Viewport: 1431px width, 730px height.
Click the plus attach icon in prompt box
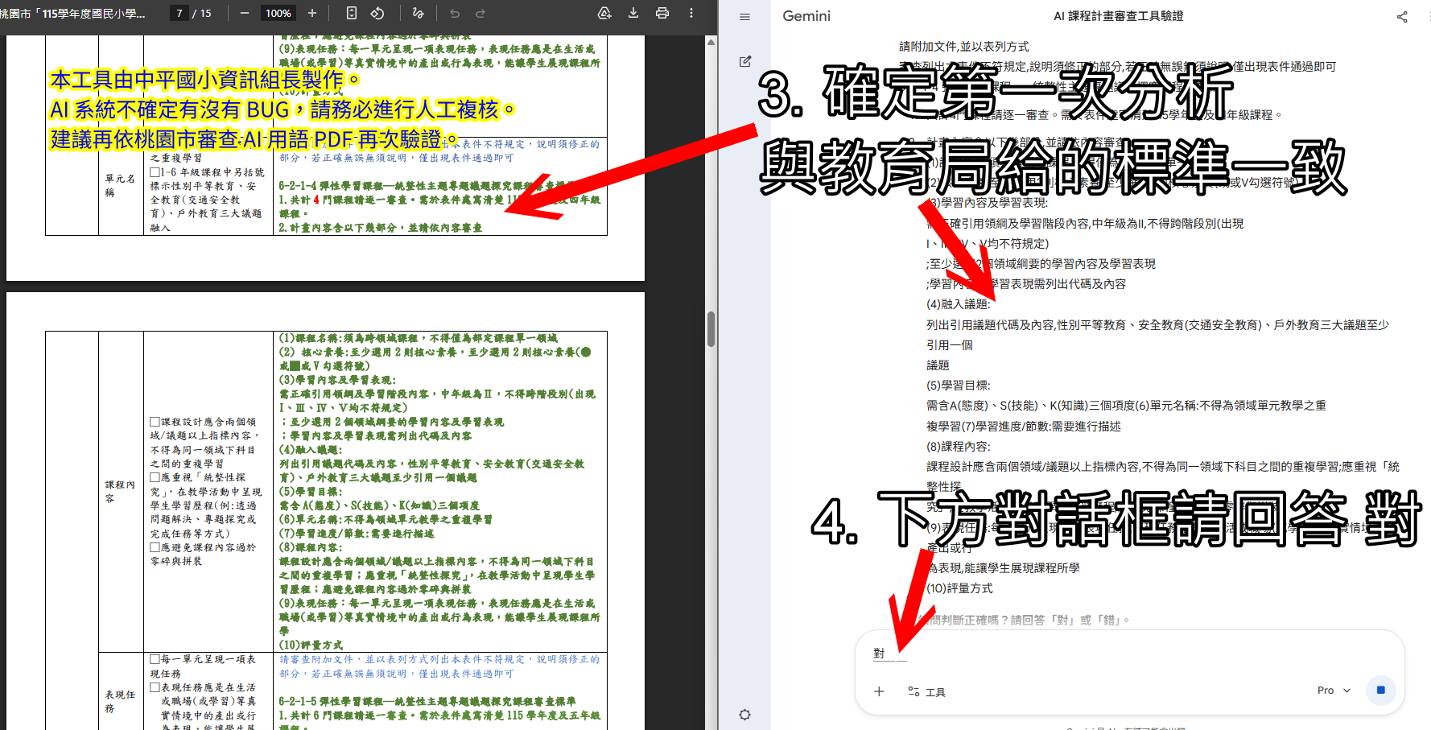tap(879, 691)
